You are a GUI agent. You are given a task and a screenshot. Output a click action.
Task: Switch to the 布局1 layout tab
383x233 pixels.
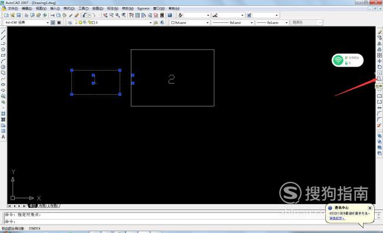[x=42, y=206]
